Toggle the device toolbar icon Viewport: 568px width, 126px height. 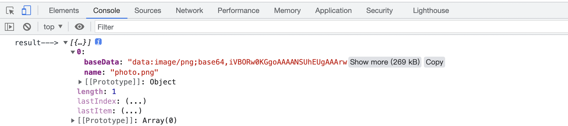[x=26, y=11]
